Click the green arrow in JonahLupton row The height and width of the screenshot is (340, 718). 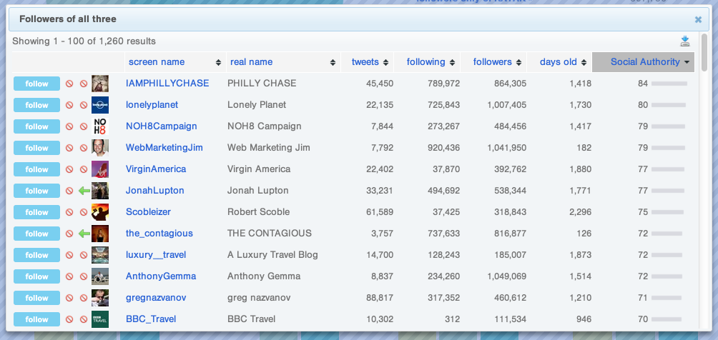[x=84, y=191]
